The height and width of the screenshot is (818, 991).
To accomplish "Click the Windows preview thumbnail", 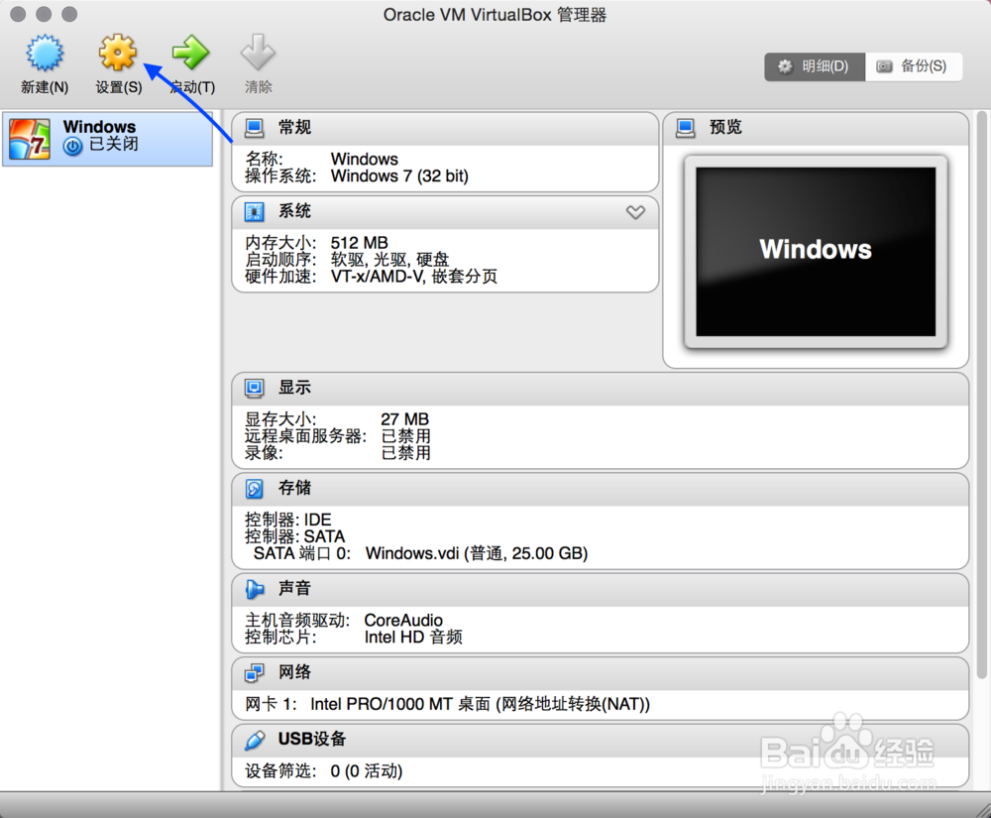I will (816, 251).
